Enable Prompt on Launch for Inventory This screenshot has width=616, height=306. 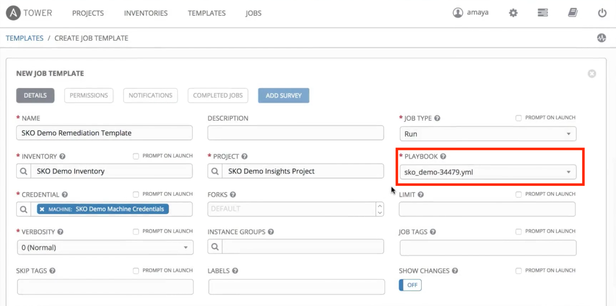(136, 156)
